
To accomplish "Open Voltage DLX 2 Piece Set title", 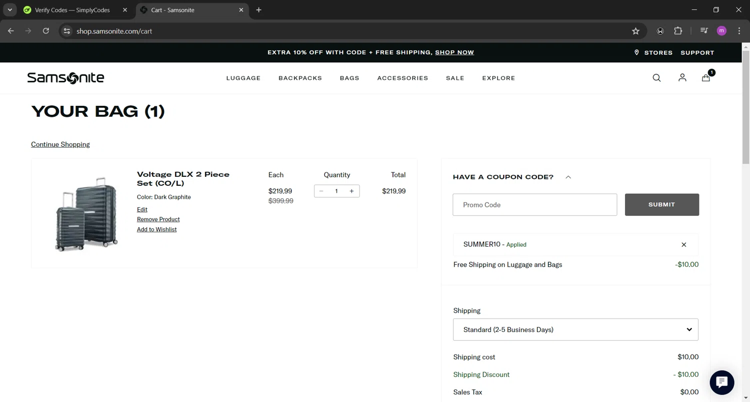I will point(183,179).
